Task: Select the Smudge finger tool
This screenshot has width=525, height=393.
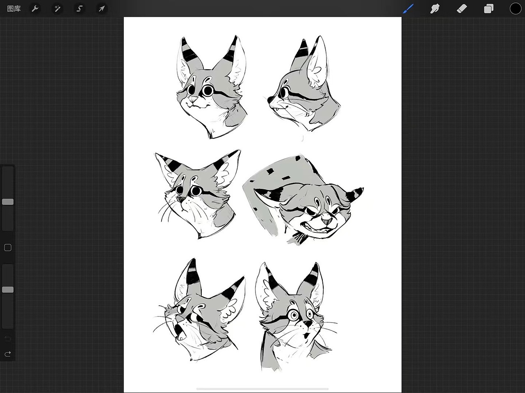Action: click(435, 9)
